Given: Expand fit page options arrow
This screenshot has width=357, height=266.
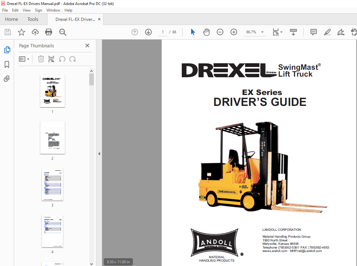Looking at the screenshot, I should [x=282, y=32].
